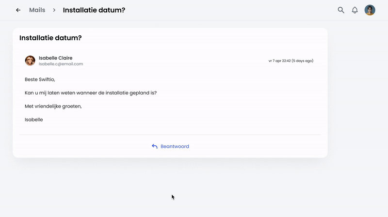Click the breadcrumb chevron separator after Mails
The width and height of the screenshot is (388, 217).
[x=54, y=10]
